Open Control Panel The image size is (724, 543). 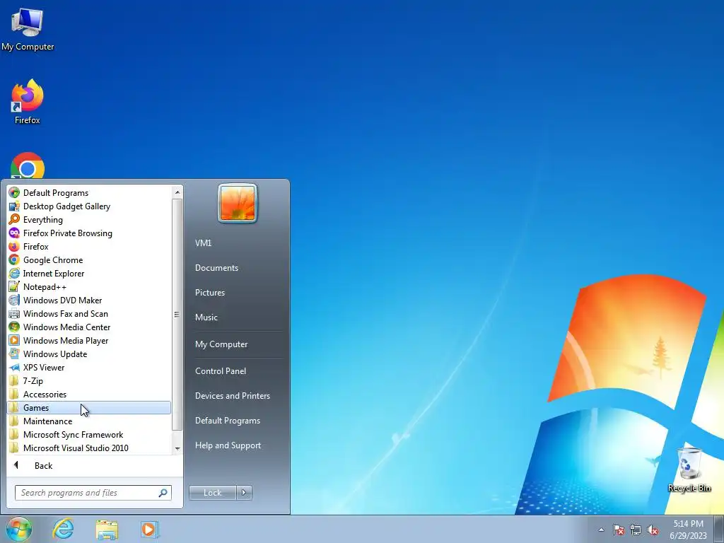(x=221, y=370)
